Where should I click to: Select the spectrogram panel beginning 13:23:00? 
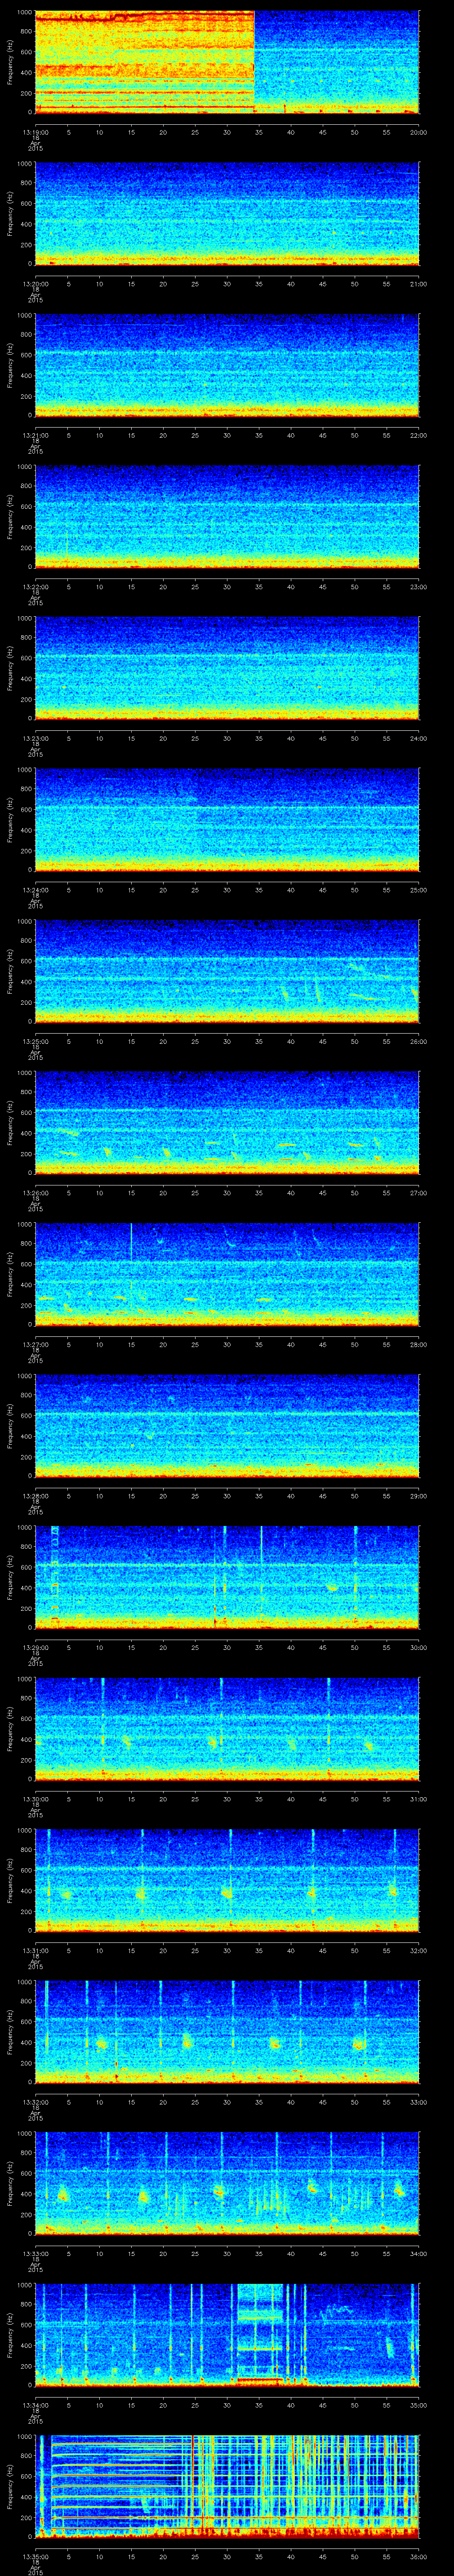click(227, 668)
